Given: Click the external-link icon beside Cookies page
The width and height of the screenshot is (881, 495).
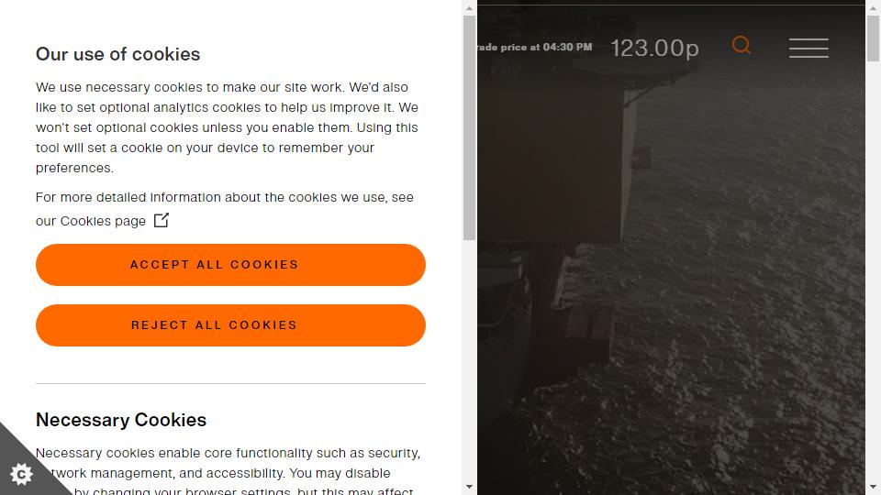Looking at the screenshot, I should pos(162,220).
